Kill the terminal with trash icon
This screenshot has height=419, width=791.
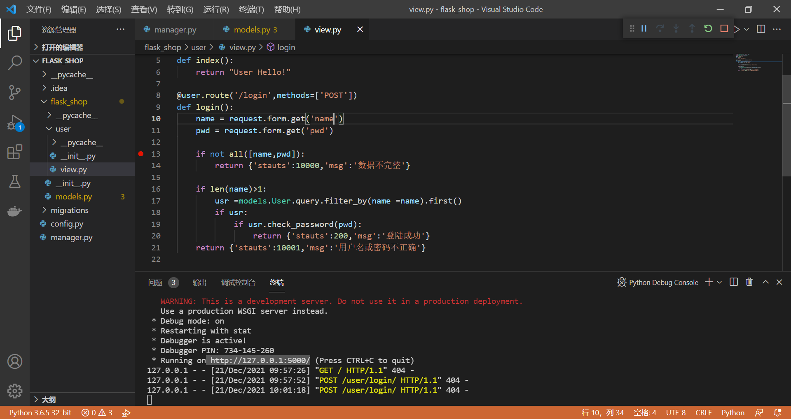click(x=749, y=282)
